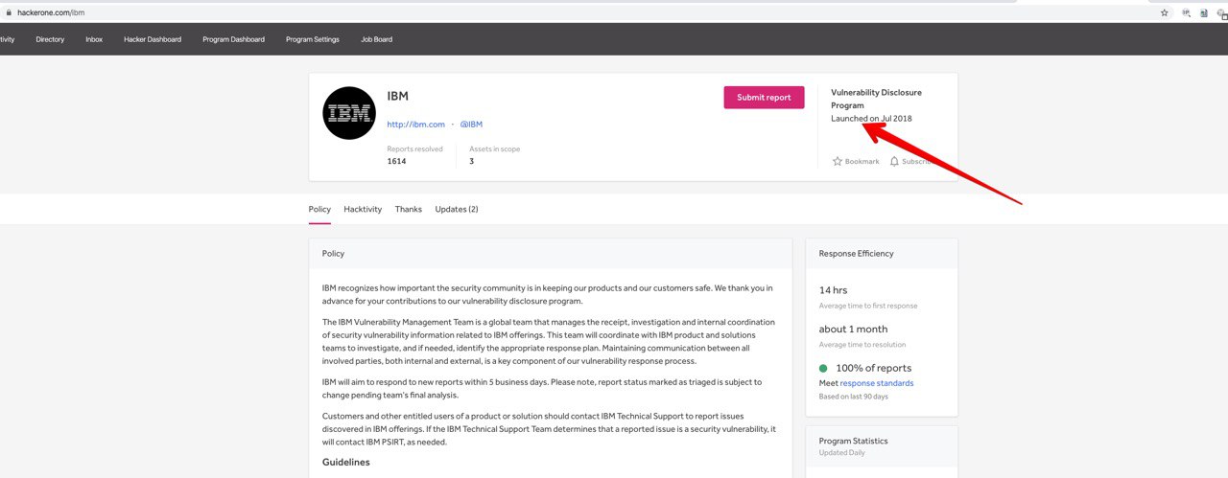This screenshot has width=1228, height=478.
Task: Click the about 1 month resolution value
Action: coord(852,330)
